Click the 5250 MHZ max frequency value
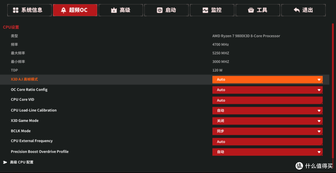This screenshot has width=336, height=173. tap(221, 53)
